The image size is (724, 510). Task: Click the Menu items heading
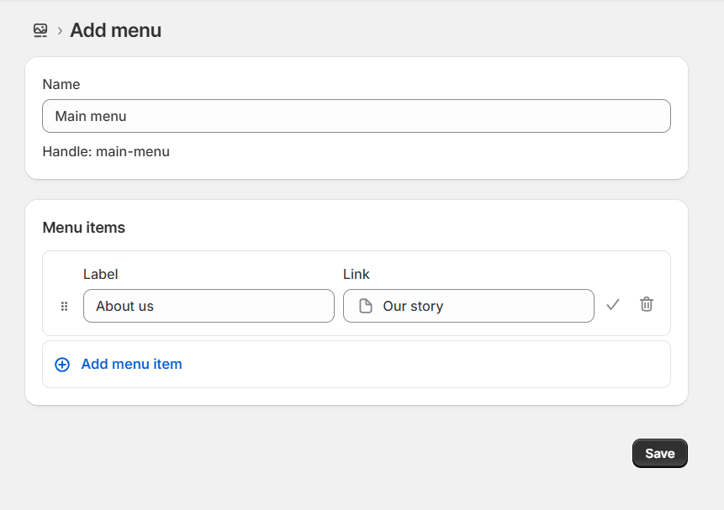83,228
